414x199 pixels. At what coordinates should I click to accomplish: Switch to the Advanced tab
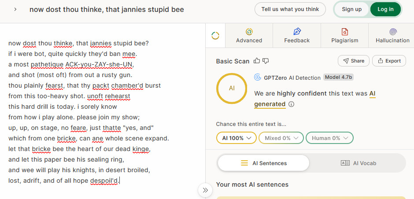point(249,36)
